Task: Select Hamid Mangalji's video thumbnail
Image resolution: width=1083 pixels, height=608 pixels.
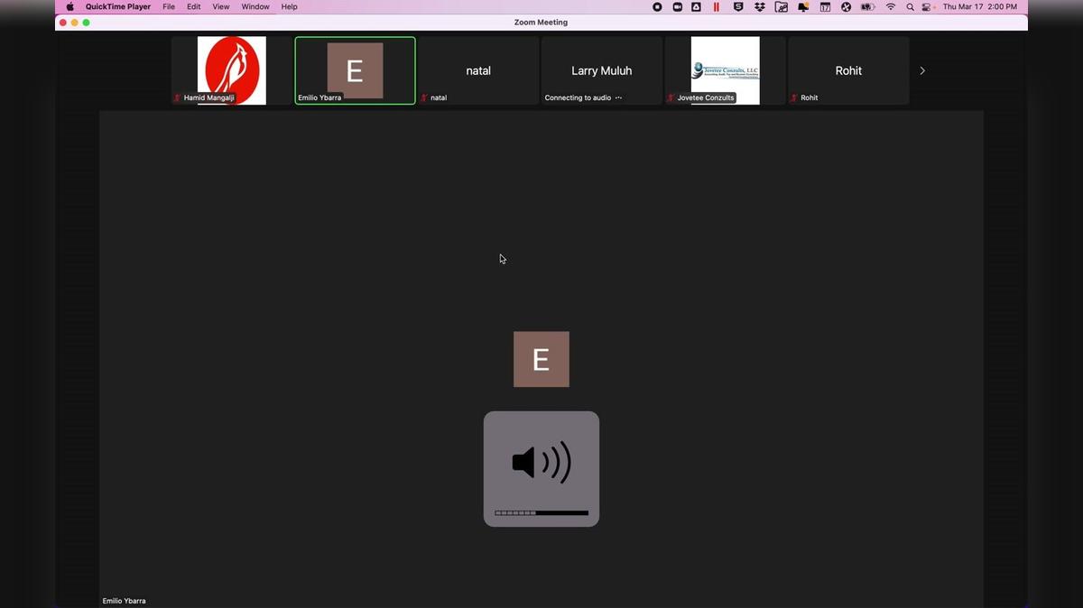Action: [232, 70]
